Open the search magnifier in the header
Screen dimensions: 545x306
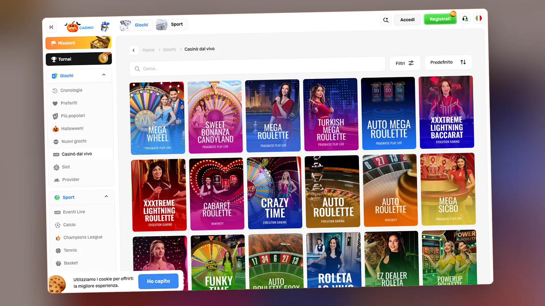pyautogui.click(x=386, y=20)
